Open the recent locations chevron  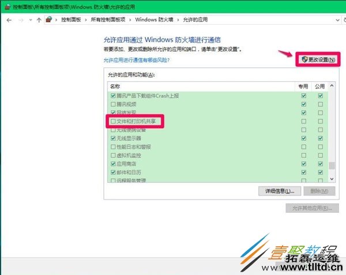[x=31, y=20]
